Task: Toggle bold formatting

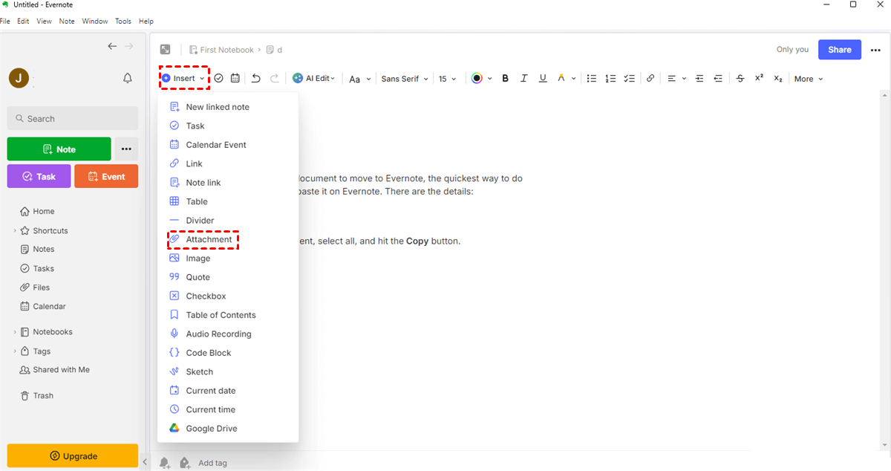Action: point(506,78)
